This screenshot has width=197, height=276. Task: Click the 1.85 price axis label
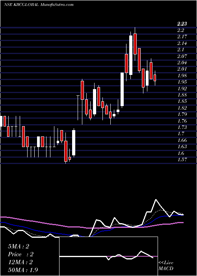point(182,101)
